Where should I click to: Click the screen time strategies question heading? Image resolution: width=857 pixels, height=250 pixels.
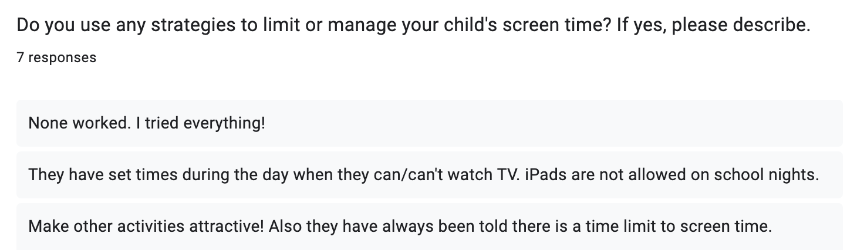tap(413, 26)
